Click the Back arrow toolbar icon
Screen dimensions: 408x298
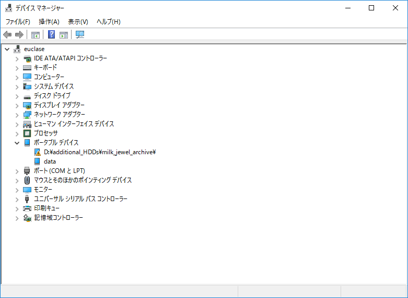click(x=7, y=35)
